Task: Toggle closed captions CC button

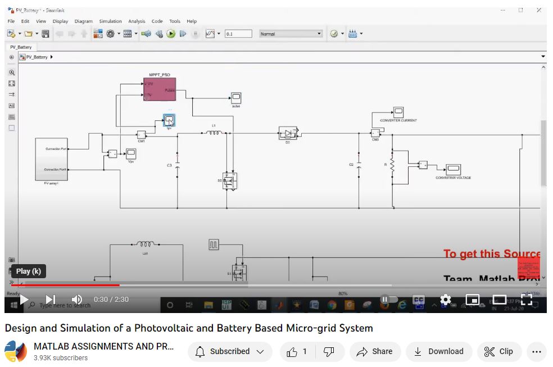Action: coord(419,300)
